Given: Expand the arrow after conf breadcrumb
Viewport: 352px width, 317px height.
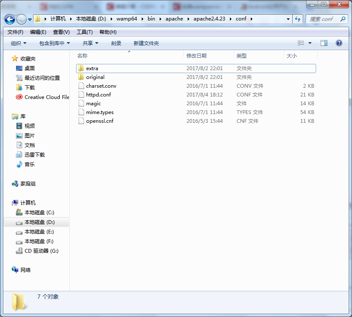Looking at the screenshot, I should tap(251, 19).
